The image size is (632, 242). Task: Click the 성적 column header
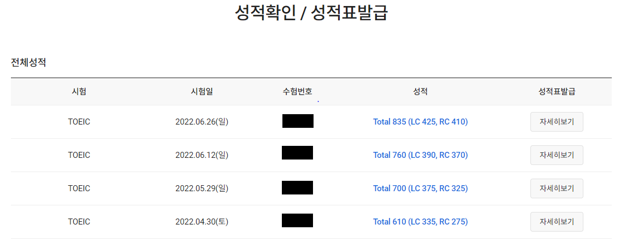421,92
